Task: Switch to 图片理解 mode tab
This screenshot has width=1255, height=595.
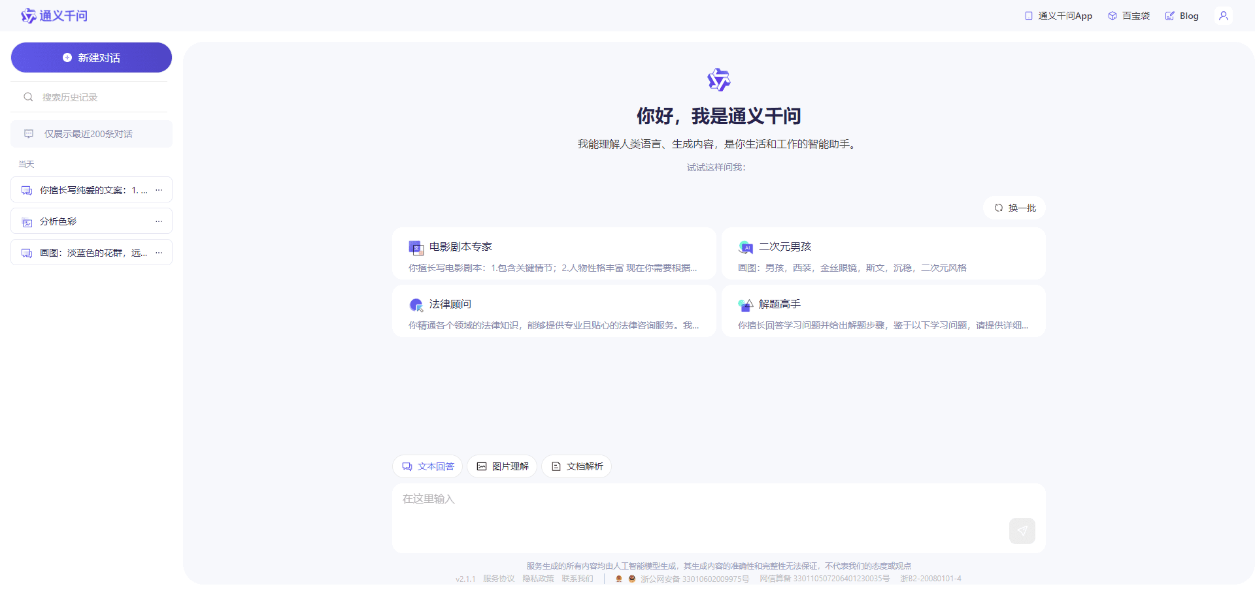Action: (x=502, y=466)
